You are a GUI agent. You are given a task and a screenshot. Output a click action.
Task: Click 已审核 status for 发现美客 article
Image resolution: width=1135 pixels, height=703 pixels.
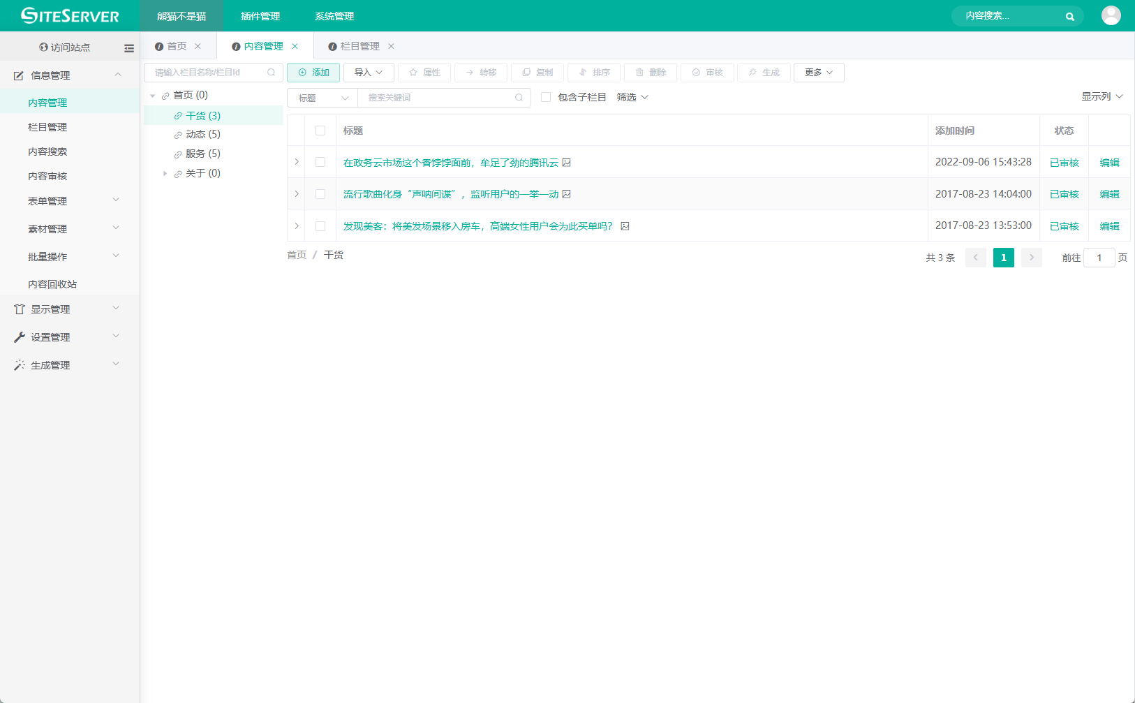1064,226
